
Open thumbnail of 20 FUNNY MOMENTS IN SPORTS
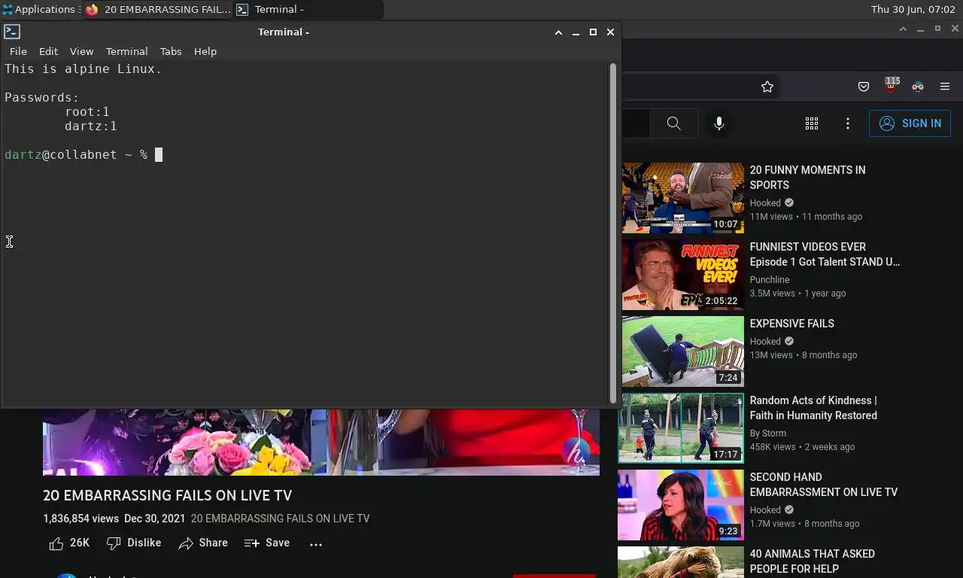coord(682,198)
